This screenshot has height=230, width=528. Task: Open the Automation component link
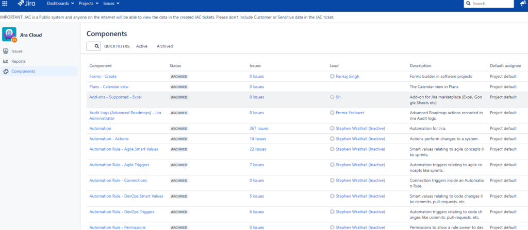pyautogui.click(x=100, y=129)
